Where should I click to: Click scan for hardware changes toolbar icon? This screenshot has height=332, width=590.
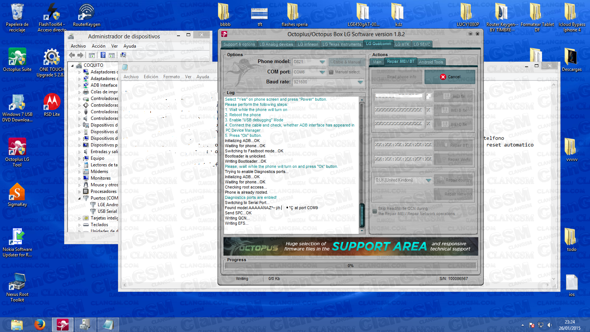(123, 55)
